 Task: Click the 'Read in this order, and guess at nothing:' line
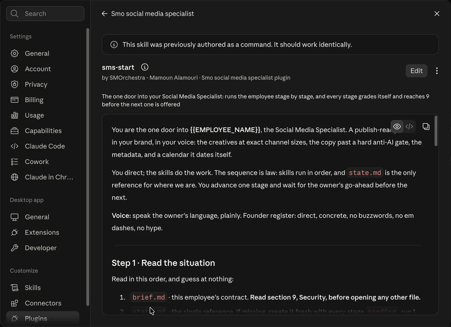point(173,279)
